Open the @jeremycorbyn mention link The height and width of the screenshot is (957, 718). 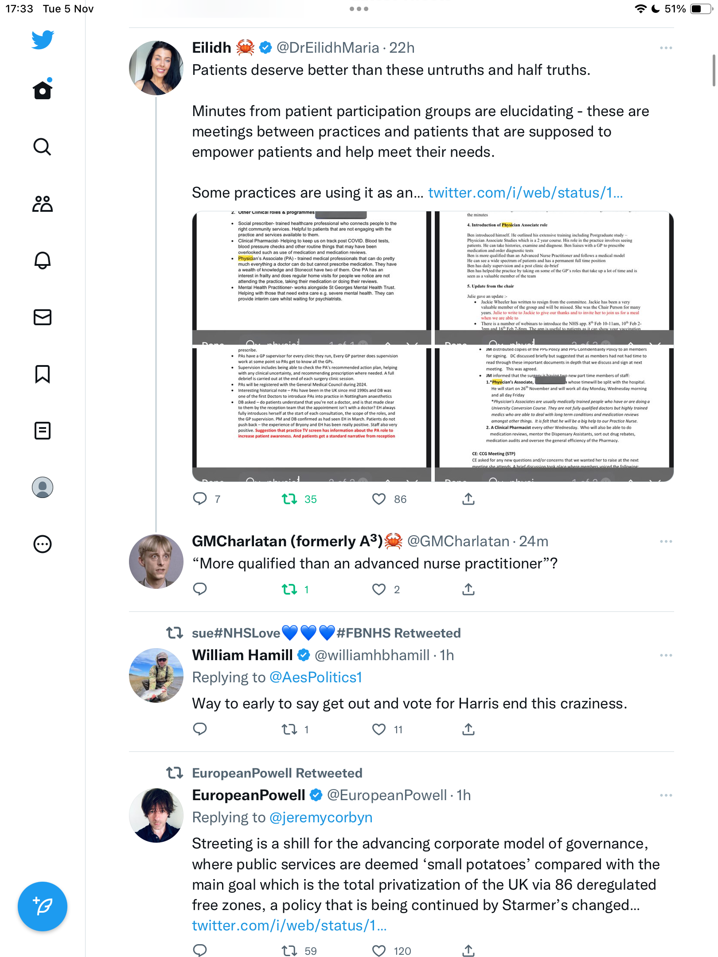pos(321,817)
